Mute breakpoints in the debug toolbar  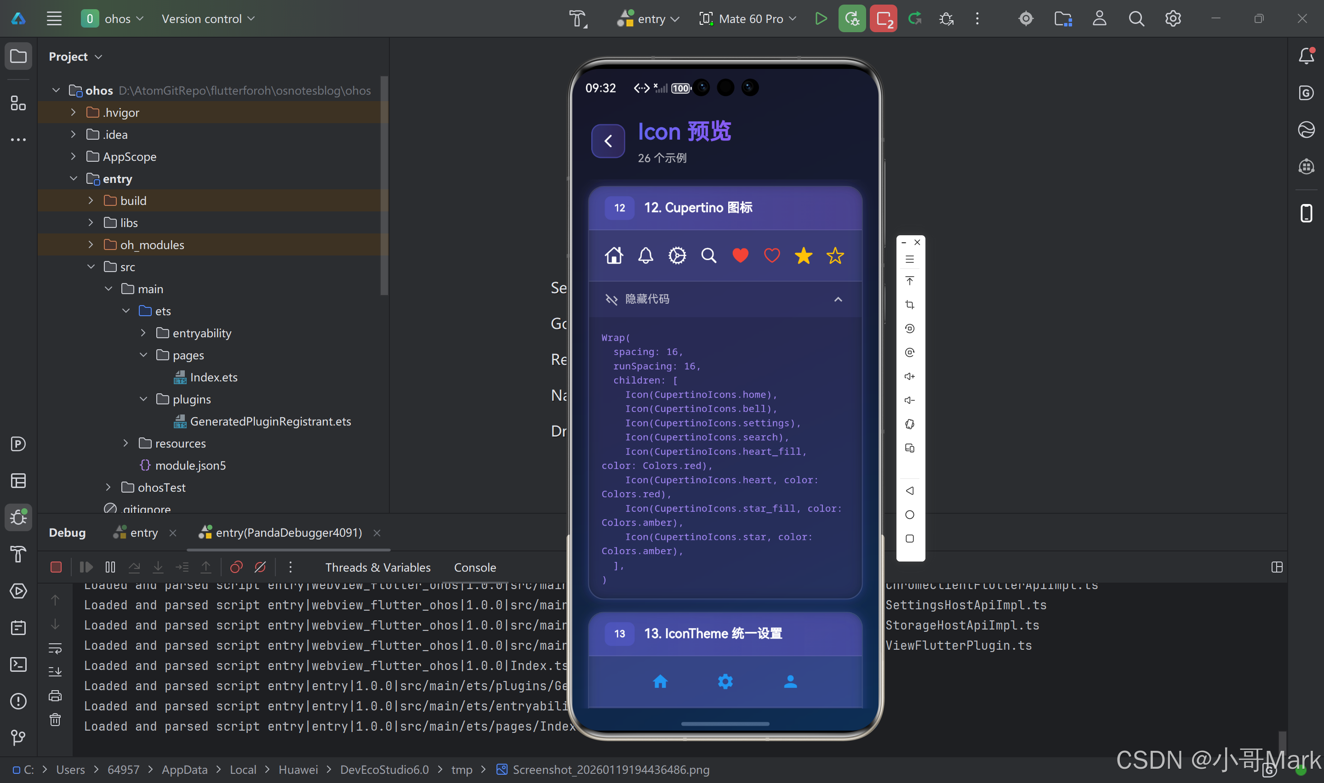[260, 567]
